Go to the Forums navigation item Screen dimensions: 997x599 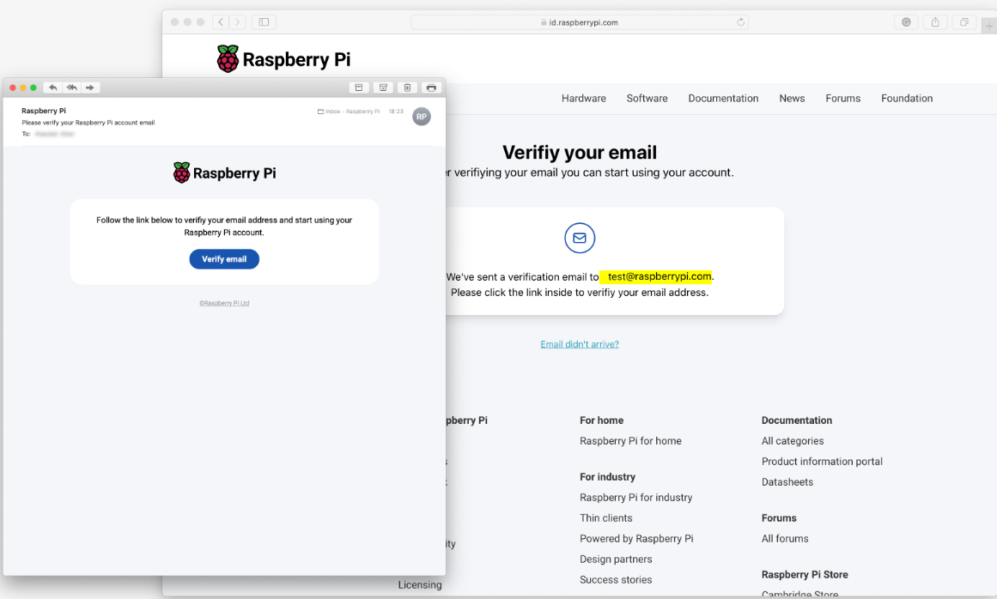842,99
